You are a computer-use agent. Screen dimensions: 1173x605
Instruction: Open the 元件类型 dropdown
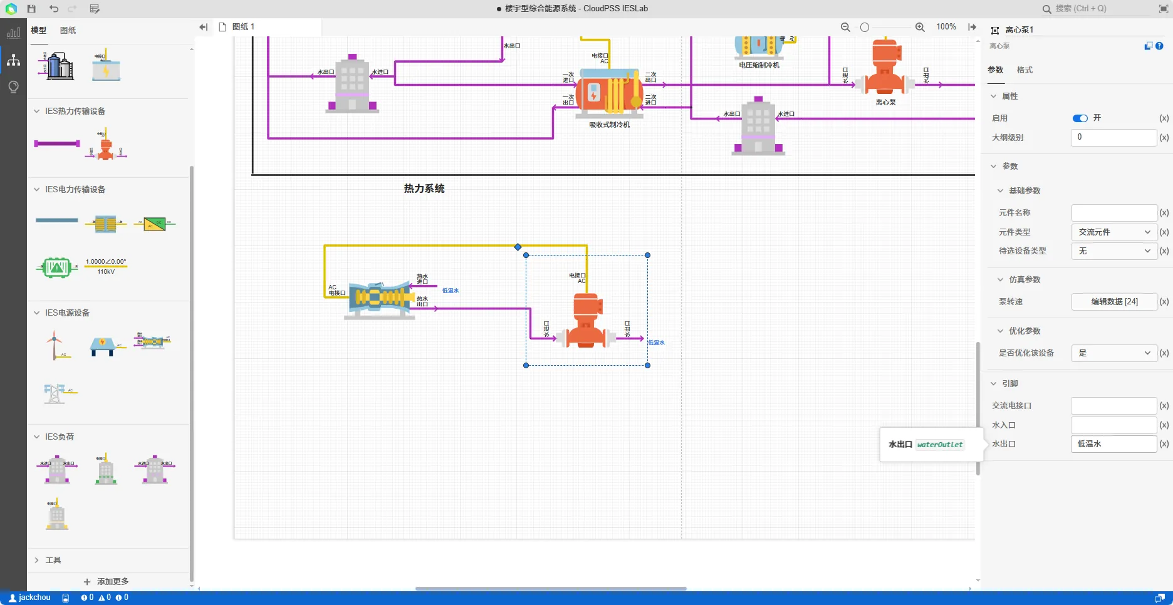(1114, 232)
